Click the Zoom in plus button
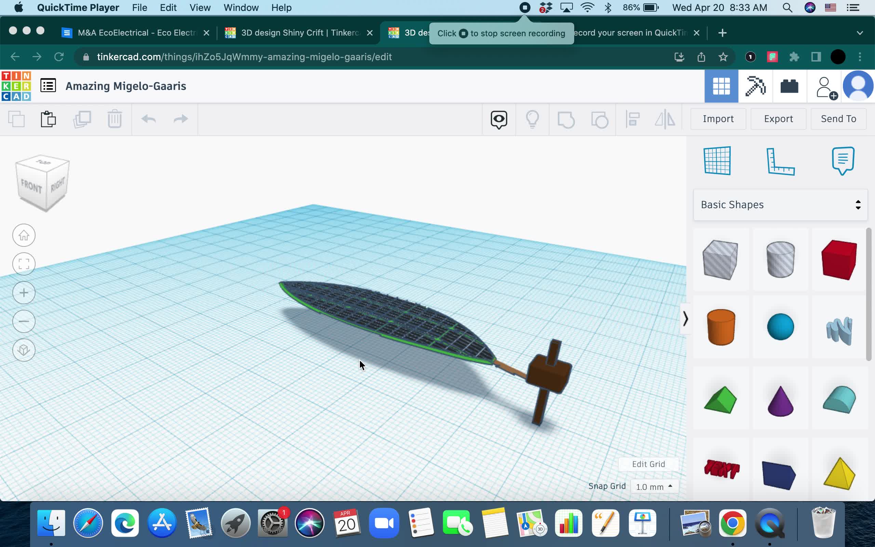 click(x=24, y=293)
